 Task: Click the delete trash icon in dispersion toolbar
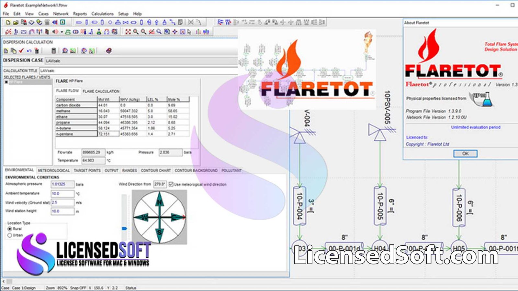tap(37, 51)
